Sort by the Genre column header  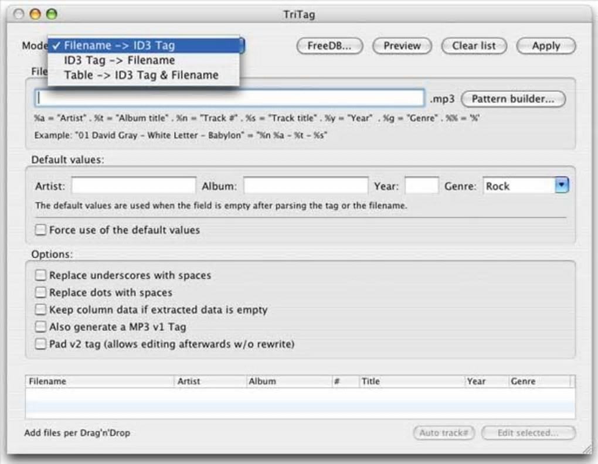point(539,381)
